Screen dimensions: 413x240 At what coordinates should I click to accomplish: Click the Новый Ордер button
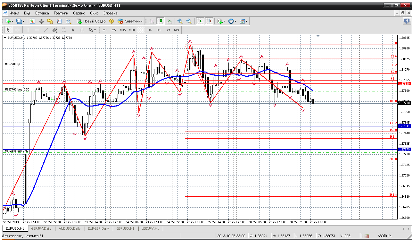pos(91,21)
